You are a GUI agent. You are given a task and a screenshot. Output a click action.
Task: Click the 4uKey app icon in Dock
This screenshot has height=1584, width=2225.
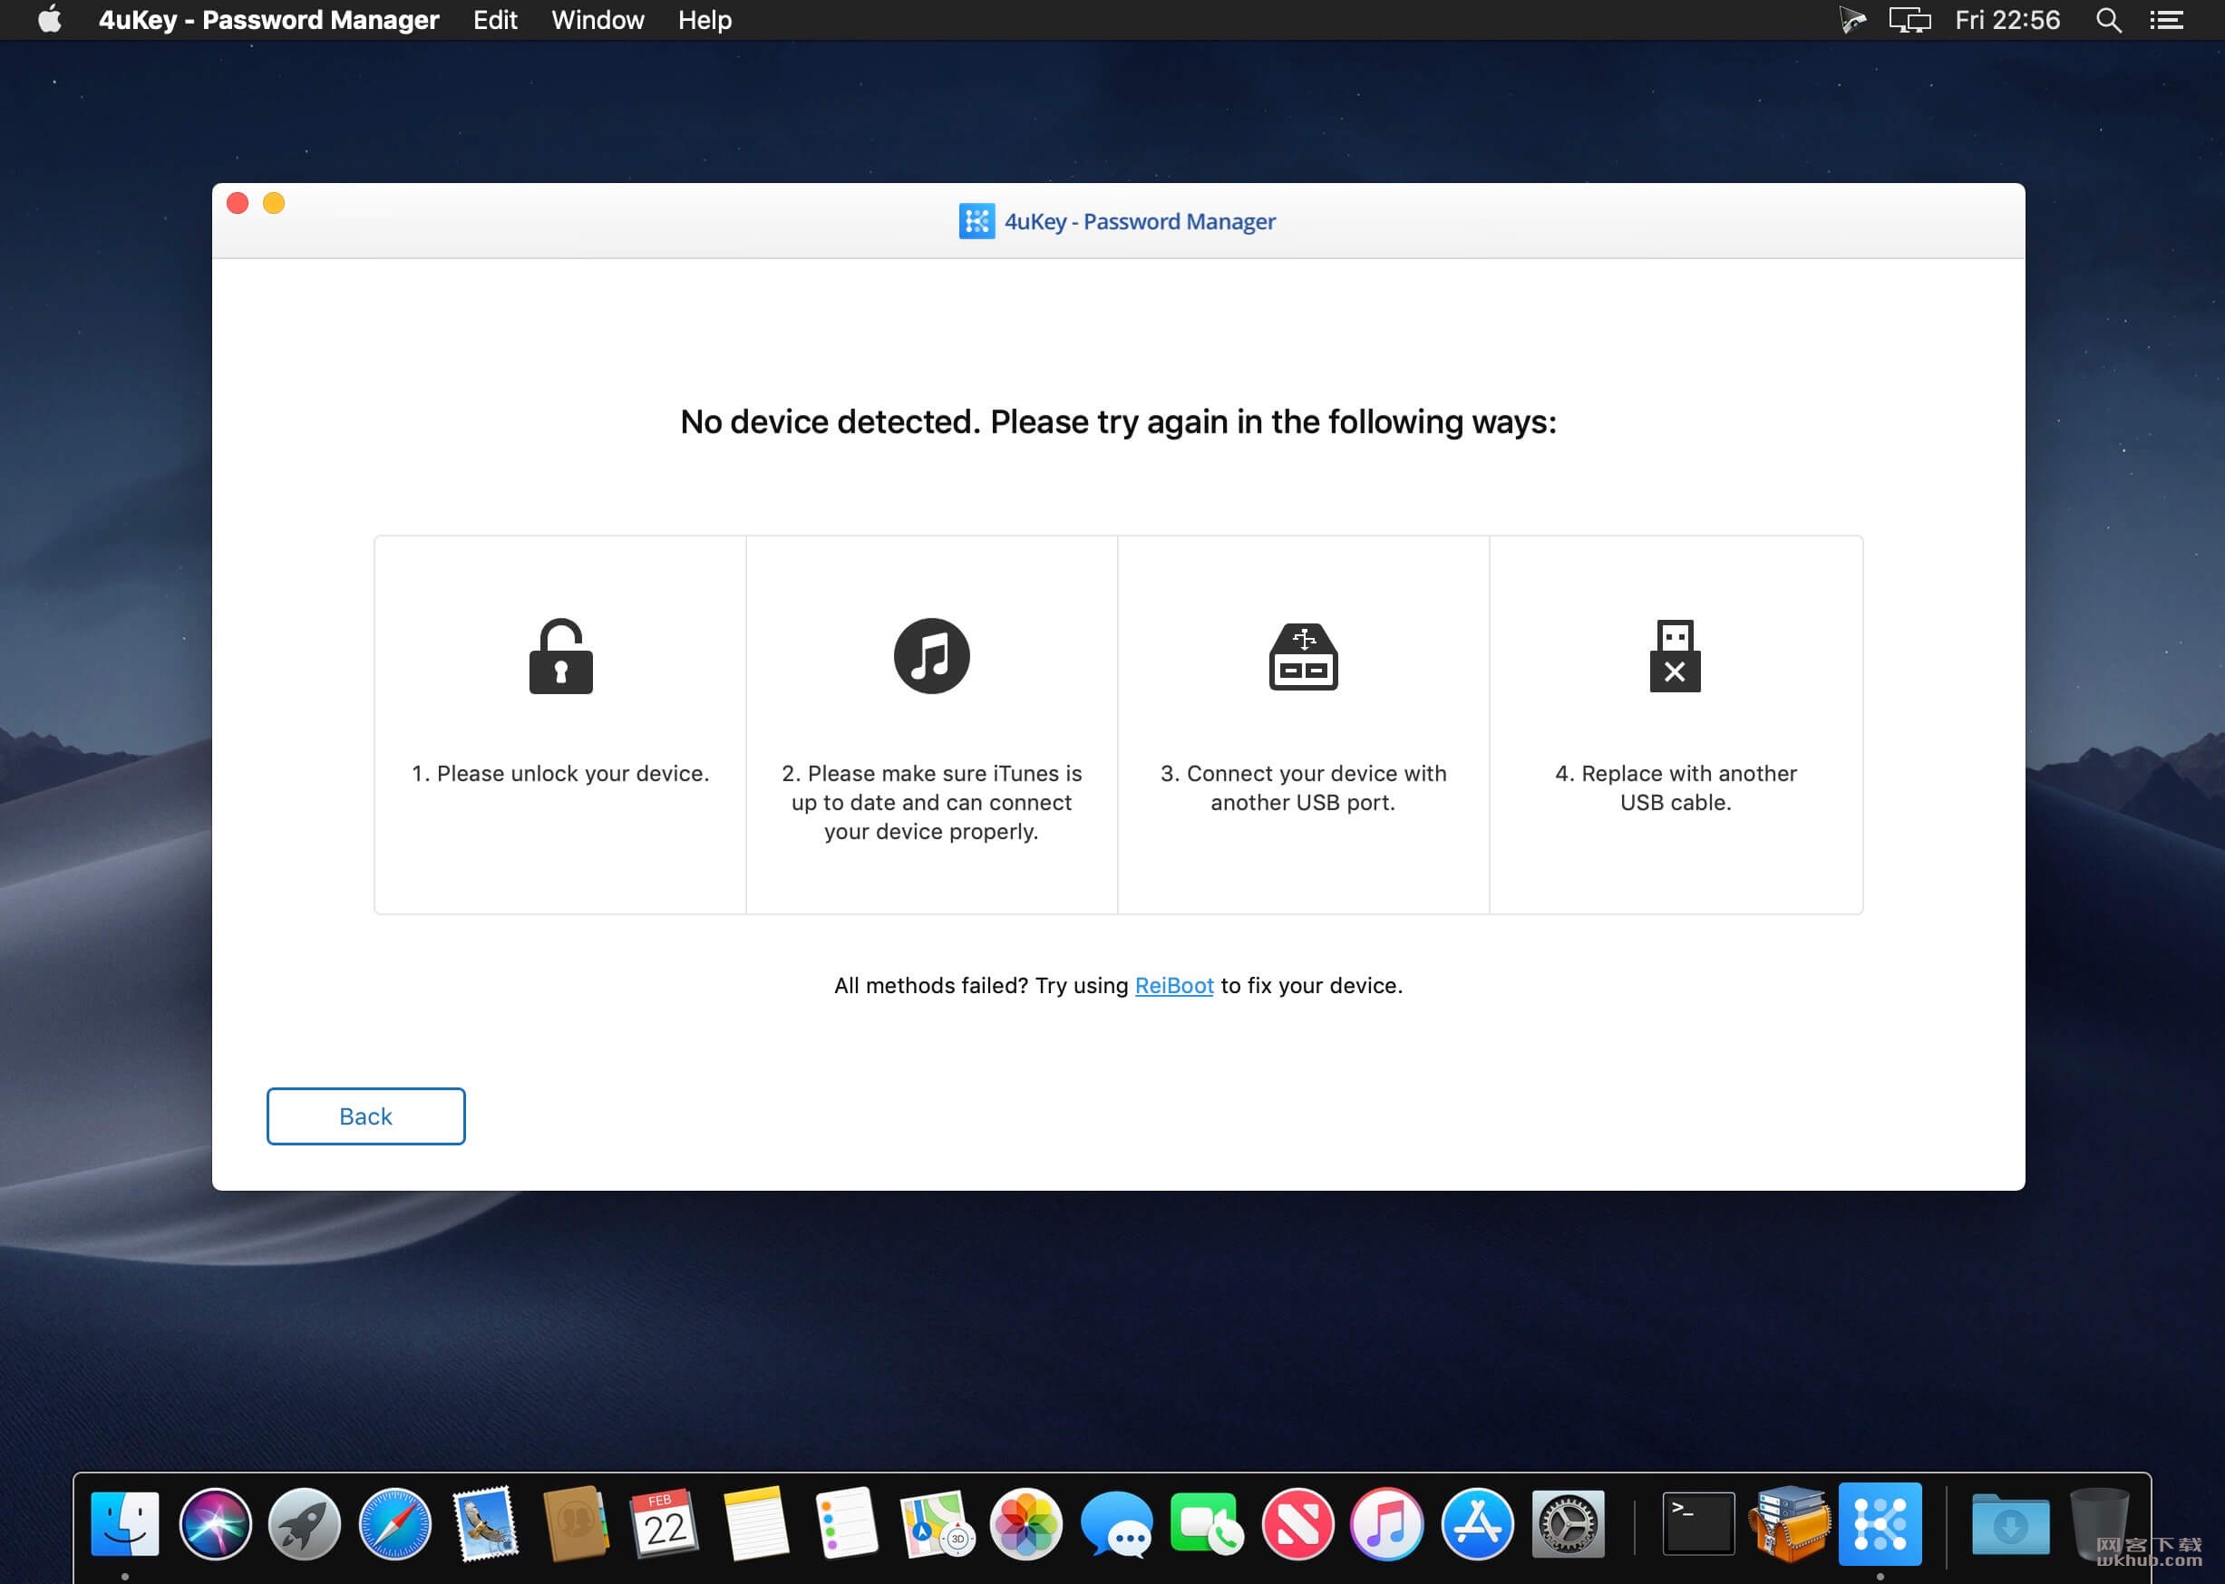point(1880,1523)
